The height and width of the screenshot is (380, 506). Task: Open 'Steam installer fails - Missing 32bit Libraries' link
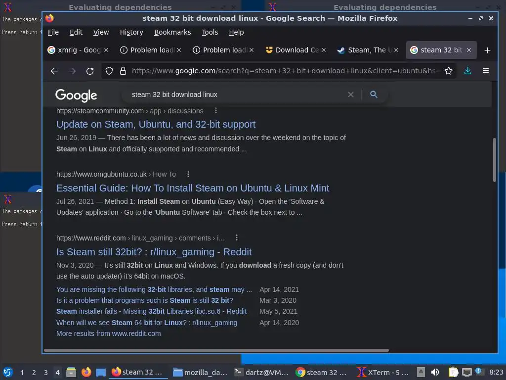click(151, 312)
